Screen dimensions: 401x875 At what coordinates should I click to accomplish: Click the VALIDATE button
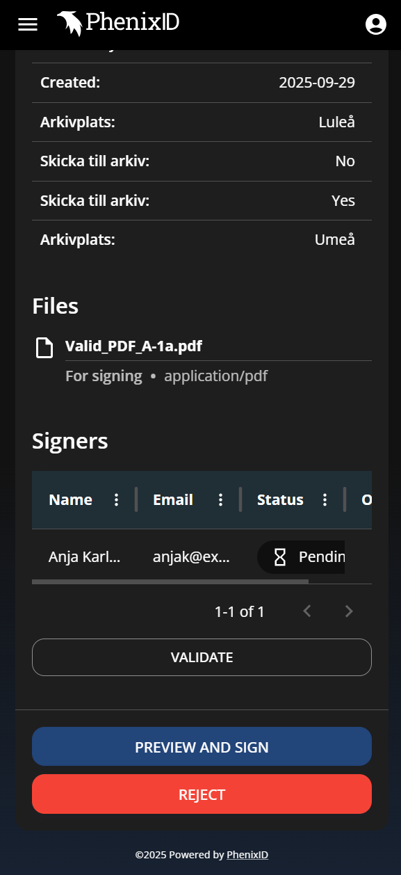coord(202,657)
